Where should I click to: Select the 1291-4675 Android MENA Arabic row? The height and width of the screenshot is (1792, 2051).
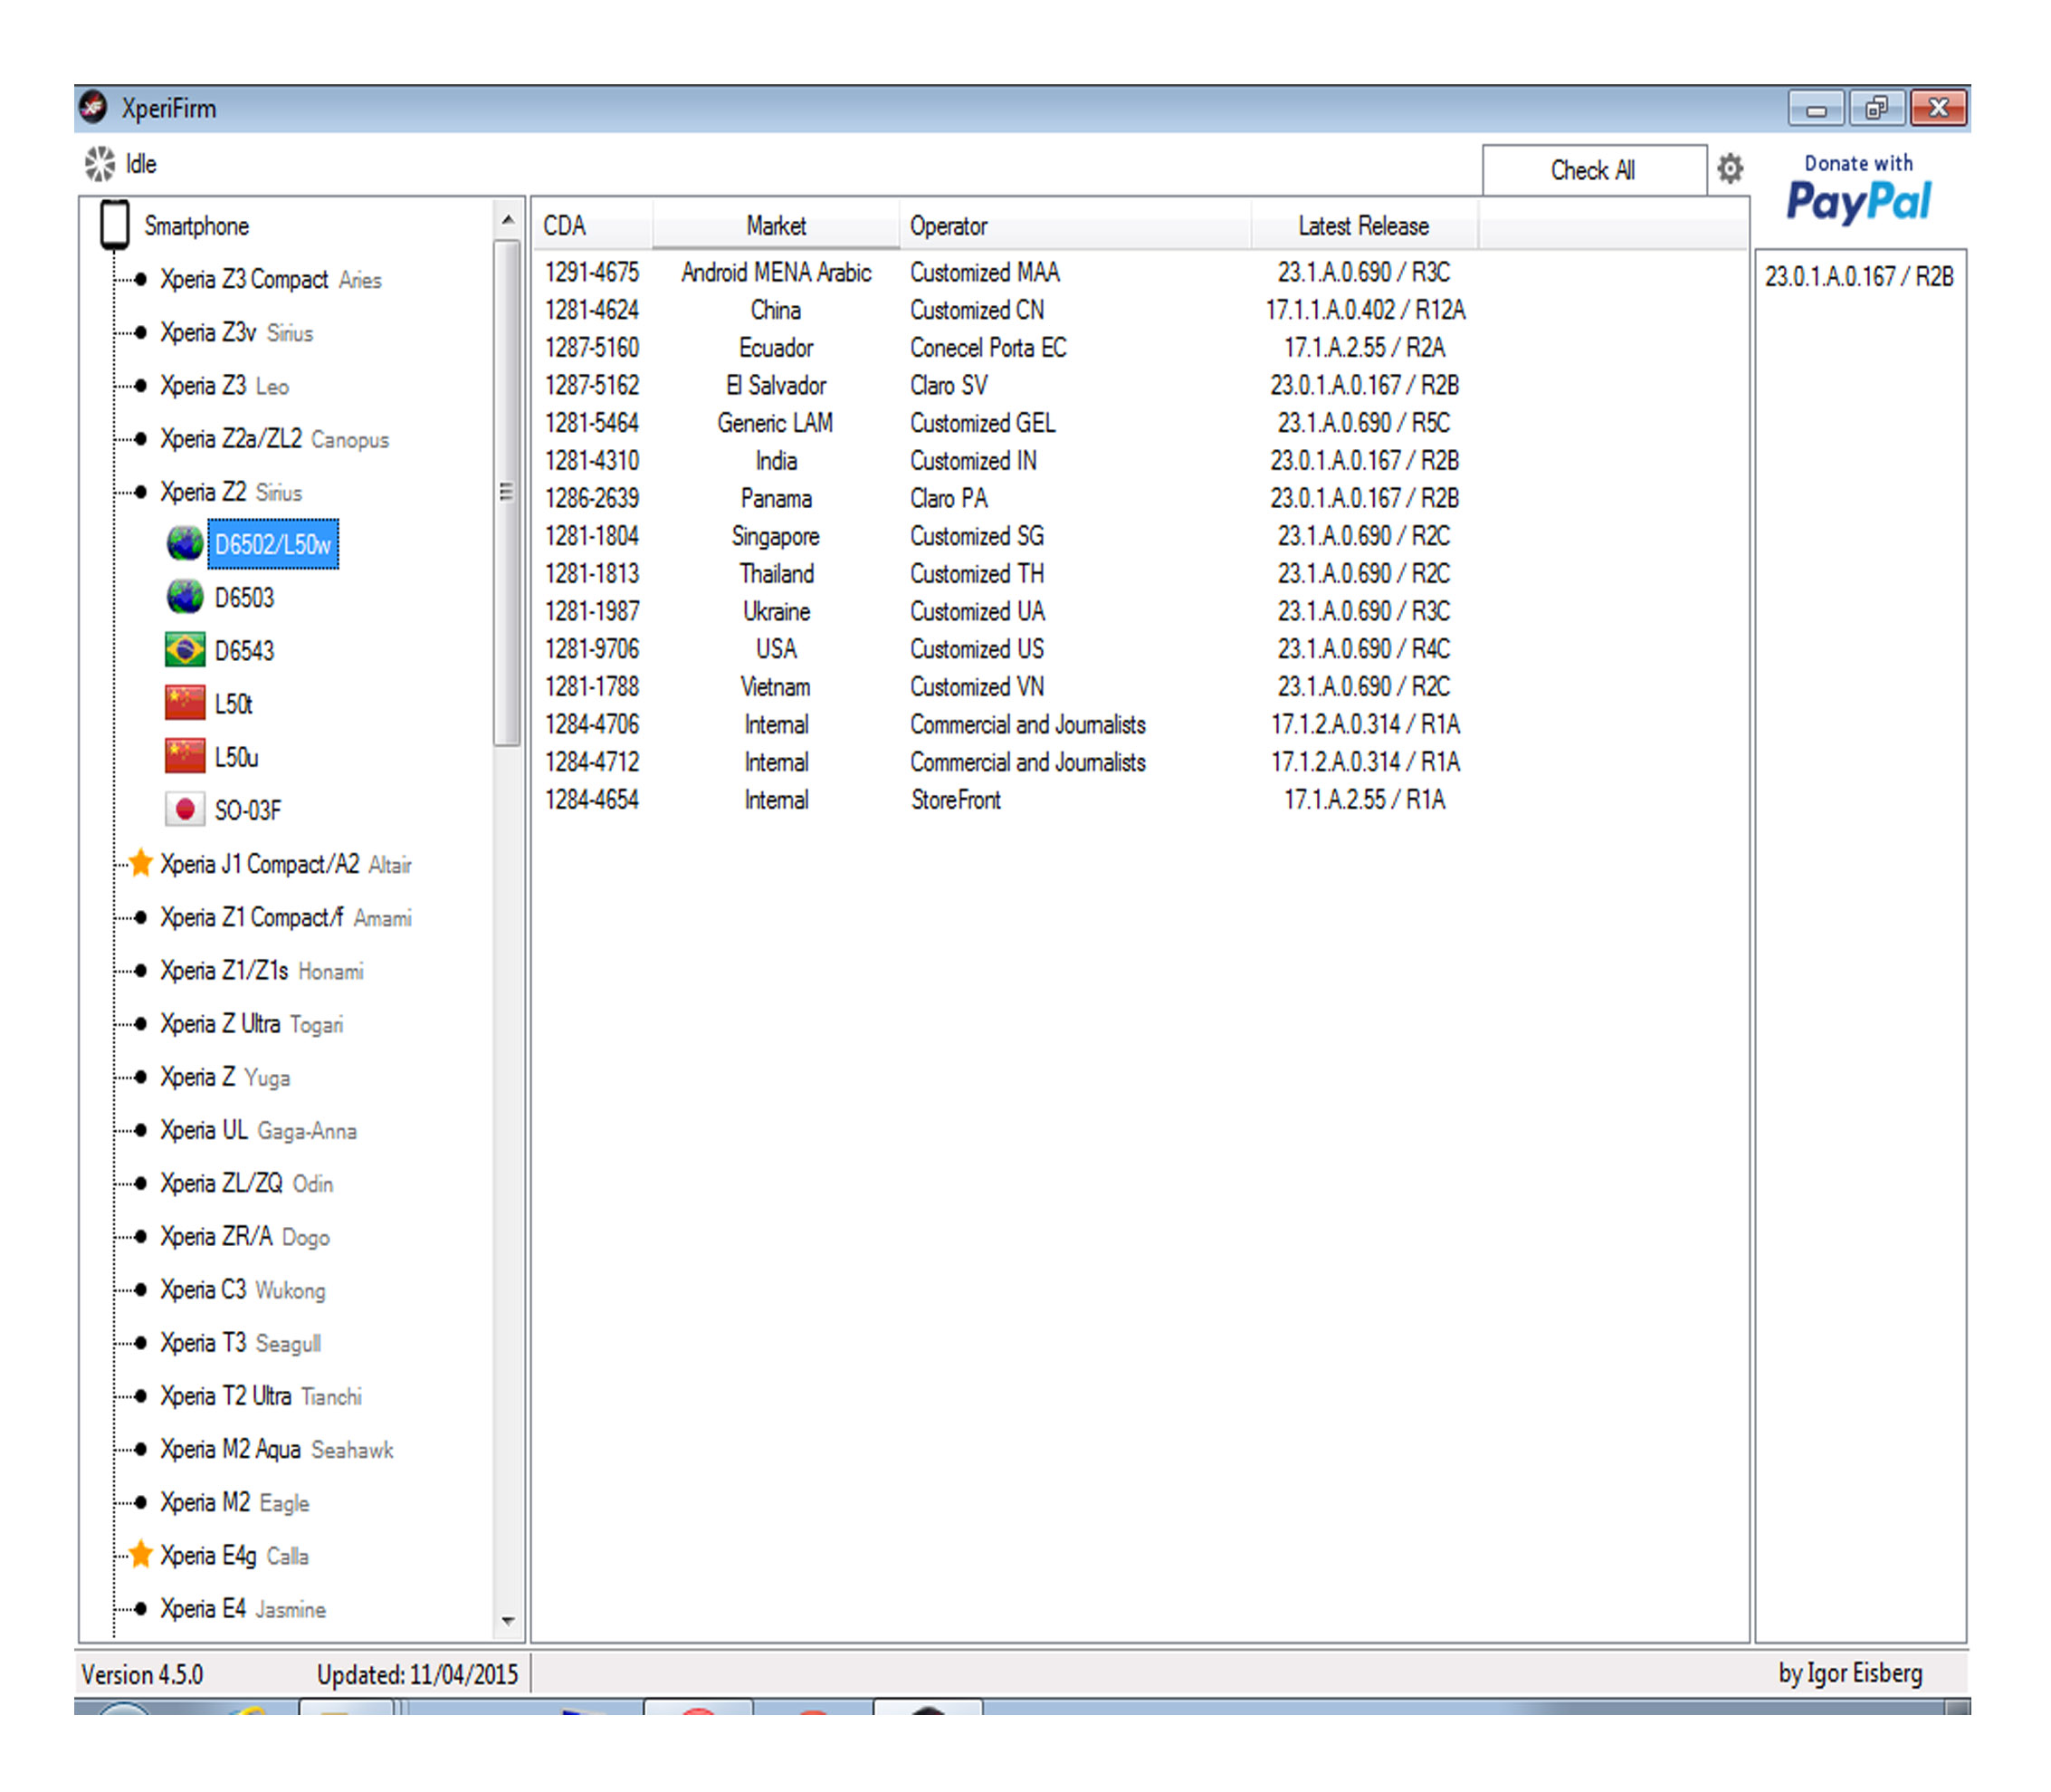pyautogui.click(x=1140, y=272)
